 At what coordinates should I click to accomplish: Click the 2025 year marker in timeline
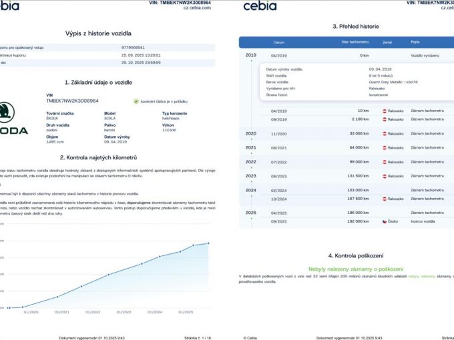point(251,213)
